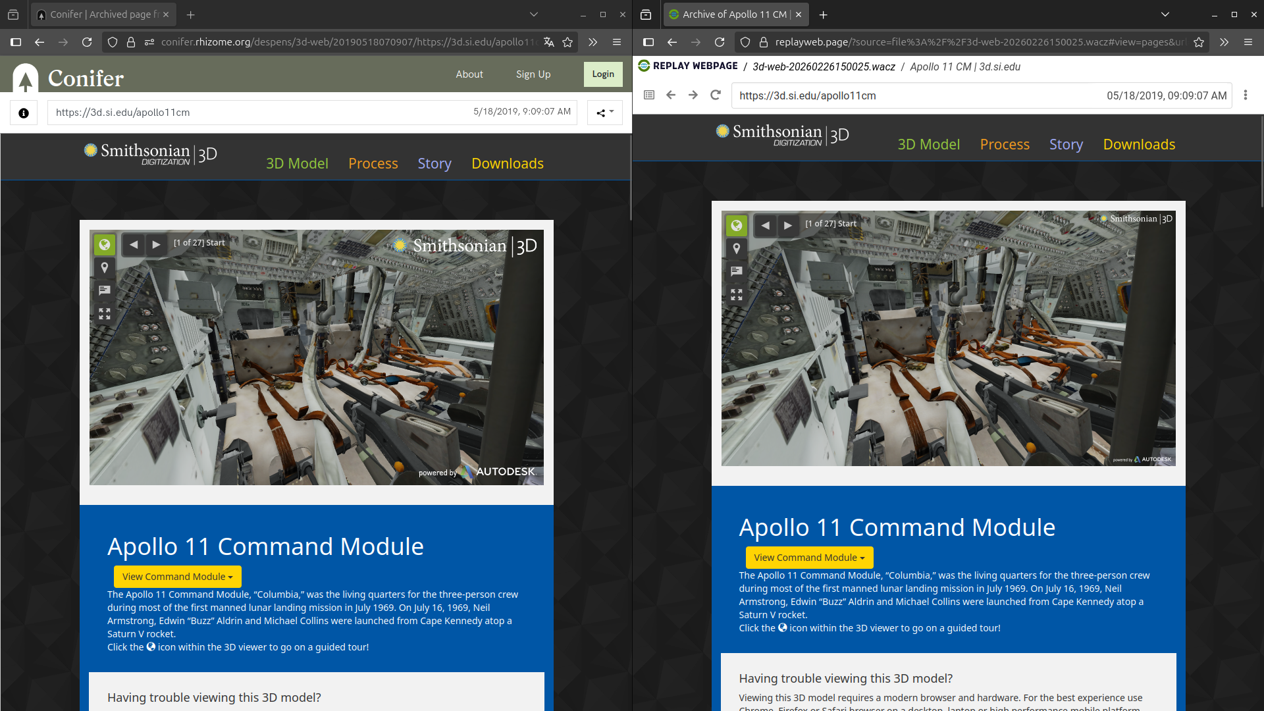Click left browser reload button
The height and width of the screenshot is (711, 1264).
coord(87,42)
